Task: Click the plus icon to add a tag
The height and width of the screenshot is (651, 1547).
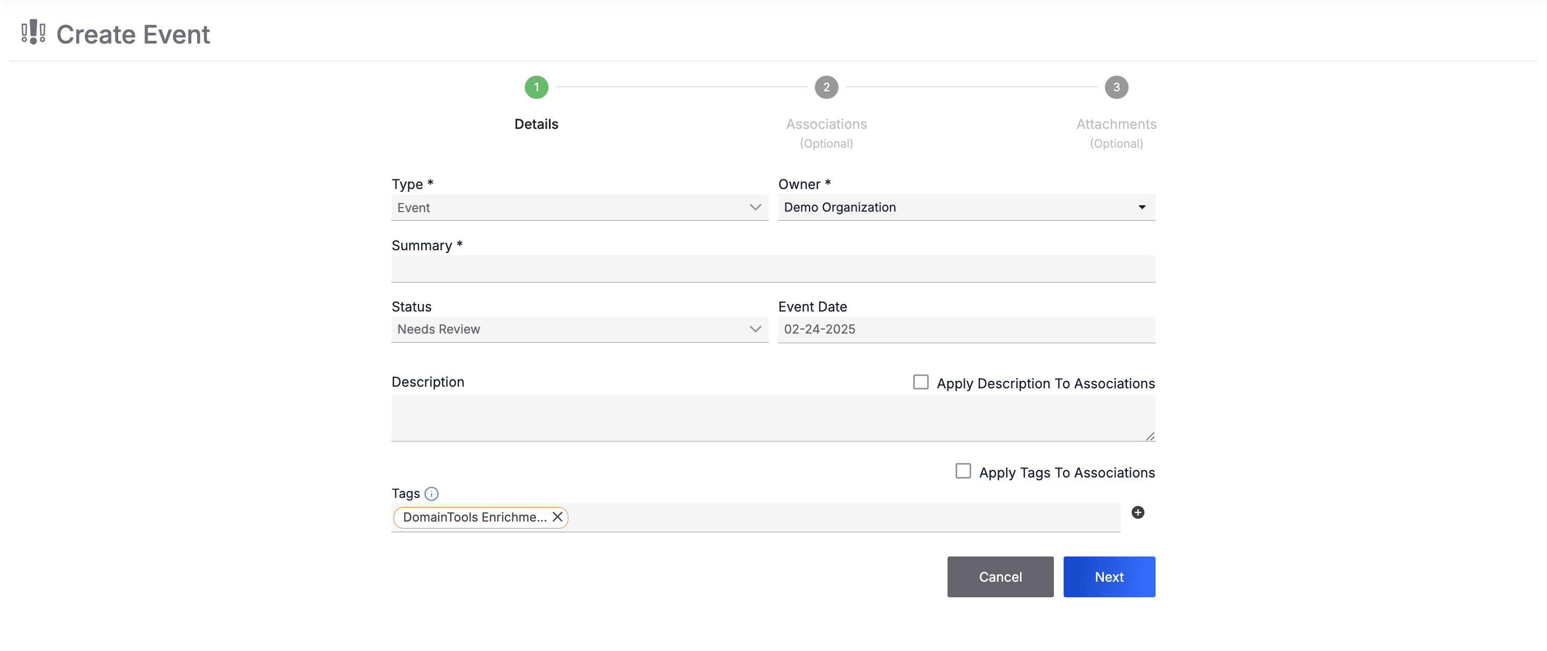Action: coord(1138,512)
